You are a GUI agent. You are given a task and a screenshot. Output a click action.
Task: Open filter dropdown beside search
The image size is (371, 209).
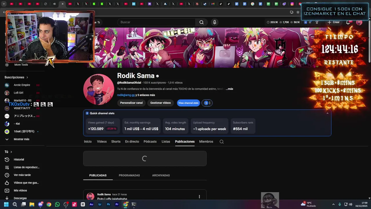[99, 22]
